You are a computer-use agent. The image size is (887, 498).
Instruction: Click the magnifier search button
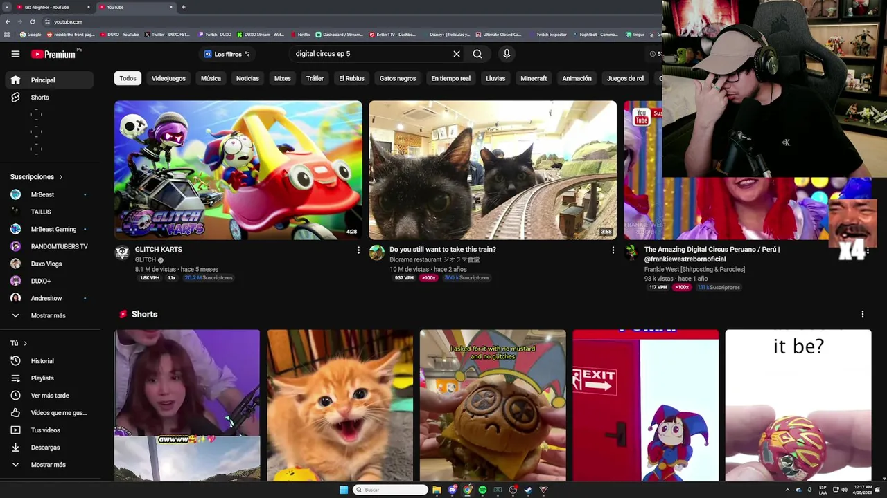click(477, 54)
